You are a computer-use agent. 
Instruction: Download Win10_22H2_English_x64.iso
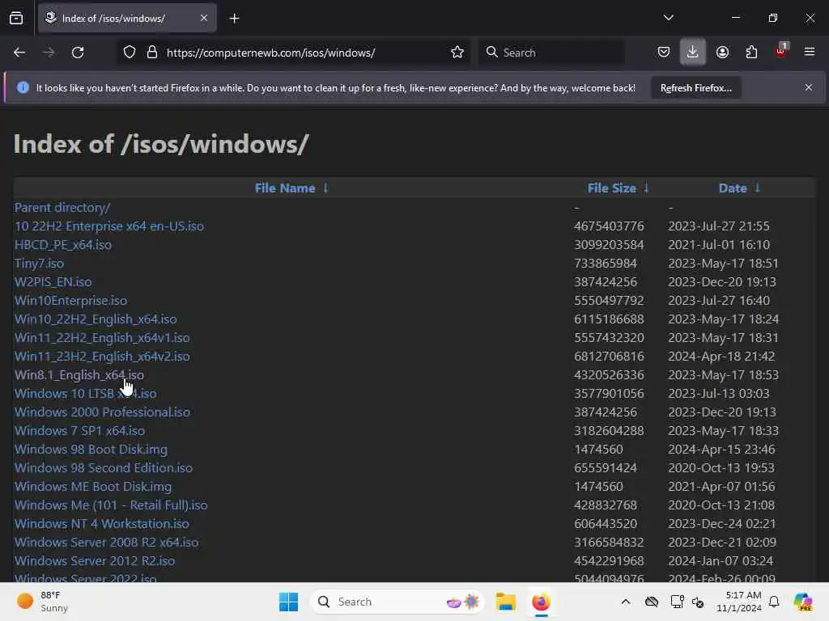click(x=96, y=319)
